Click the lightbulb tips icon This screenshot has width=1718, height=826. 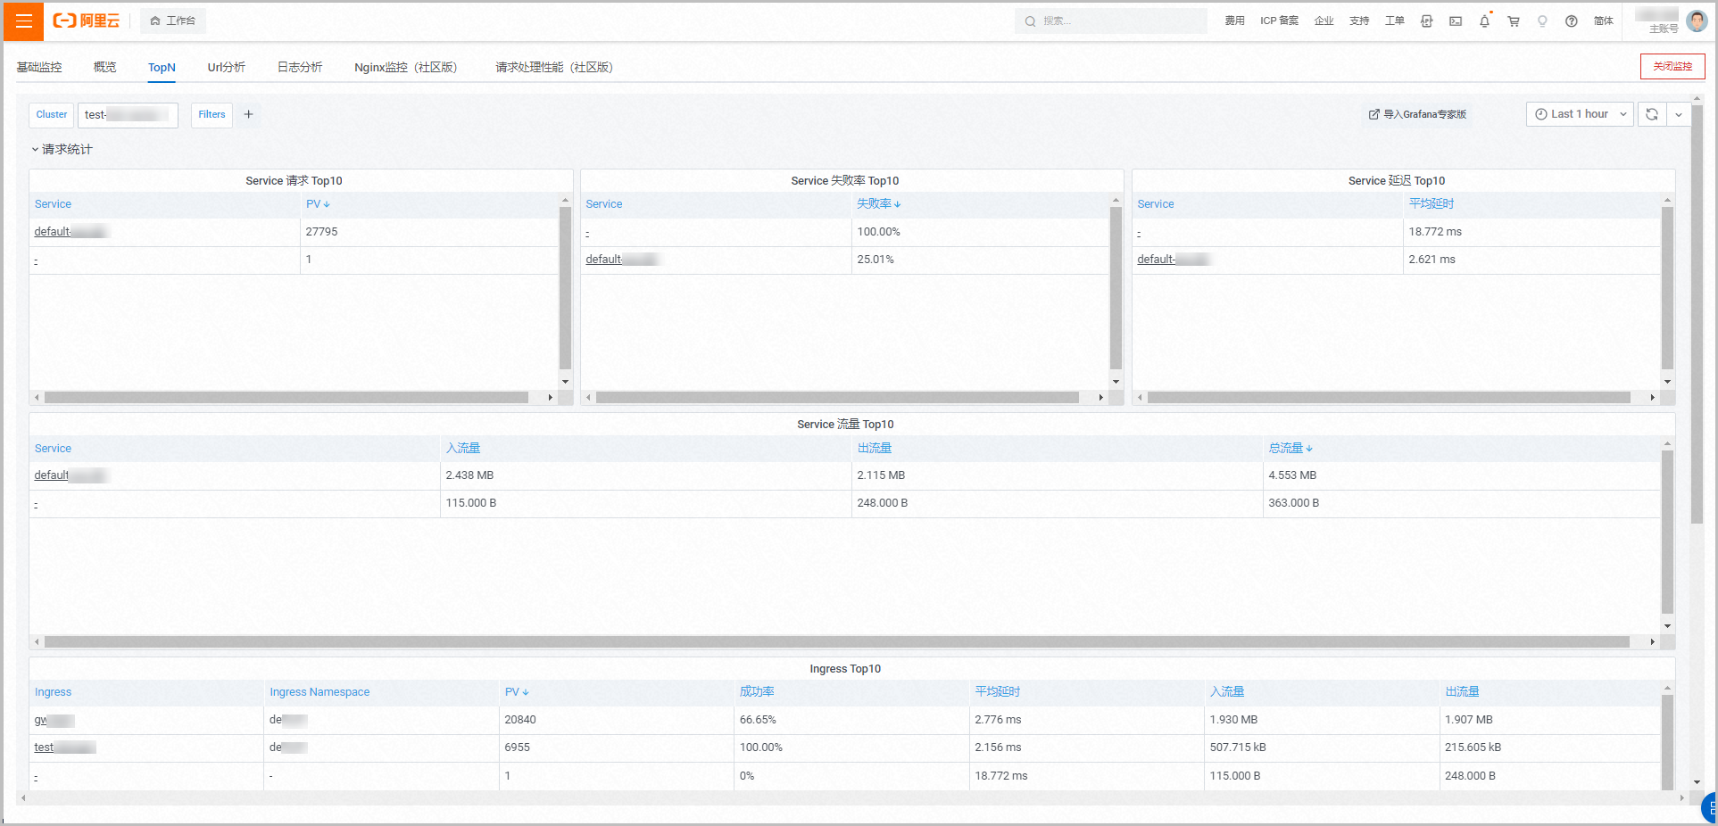point(1542,21)
